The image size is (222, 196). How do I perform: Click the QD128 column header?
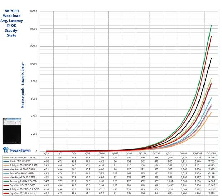point(142,154)
